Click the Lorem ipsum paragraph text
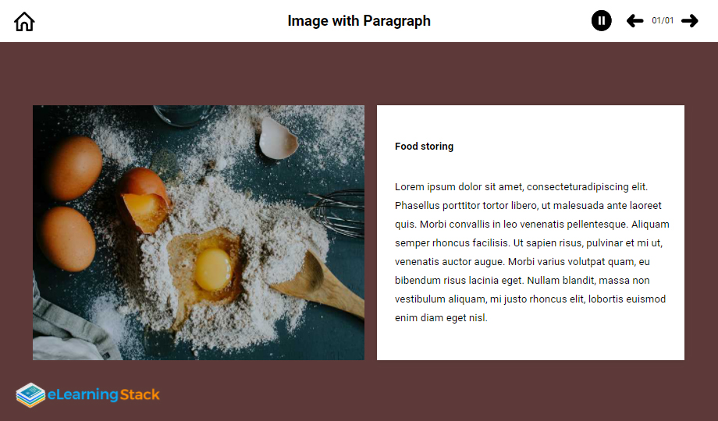 532,252
